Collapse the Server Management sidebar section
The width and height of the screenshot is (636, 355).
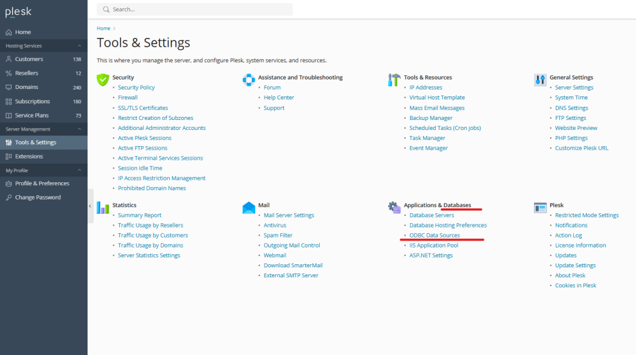(x=79, y=129)
